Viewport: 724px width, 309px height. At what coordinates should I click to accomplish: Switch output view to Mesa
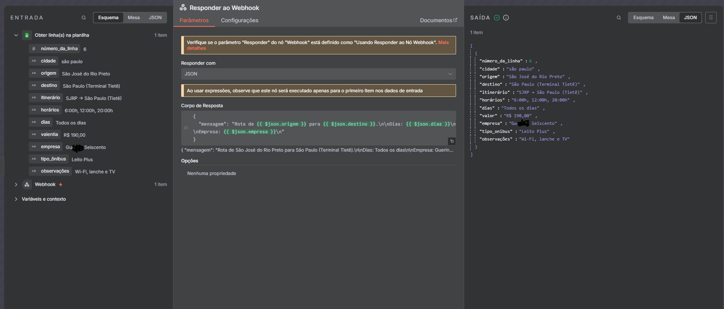669,18
